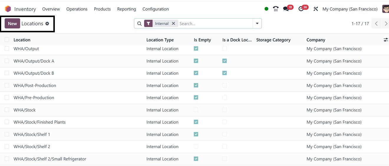
Task: Sort by Location column header
Action: pos(22,40)
